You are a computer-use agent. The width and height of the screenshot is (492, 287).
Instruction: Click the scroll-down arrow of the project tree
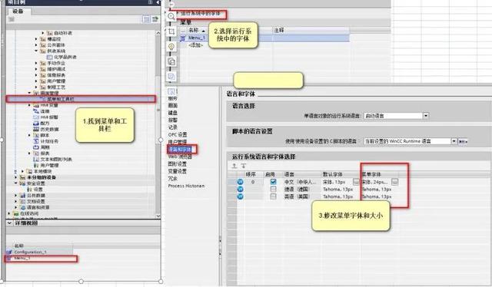tap(158, 216)
